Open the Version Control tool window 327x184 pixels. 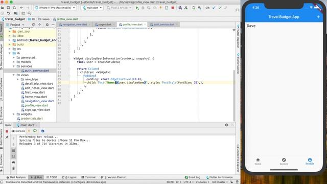[x=113, y=177]
